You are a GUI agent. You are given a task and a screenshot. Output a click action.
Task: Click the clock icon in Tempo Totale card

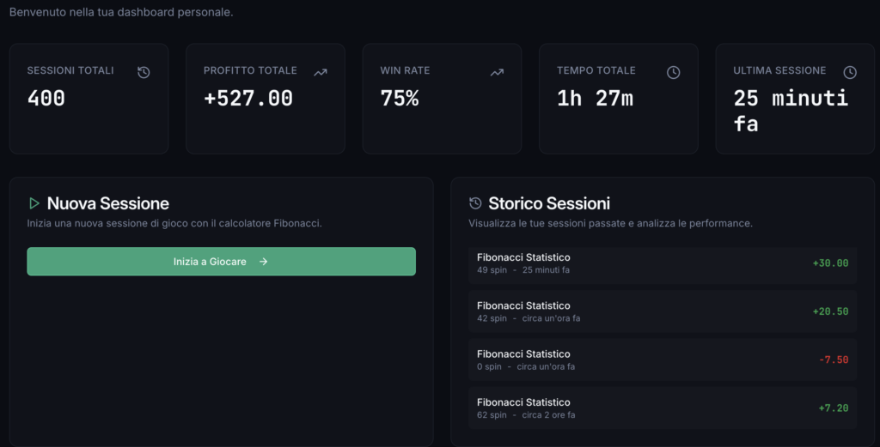[674, 73]
